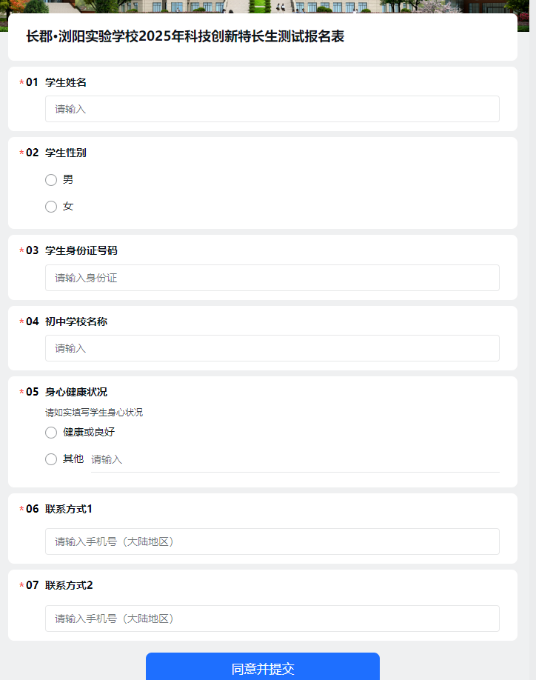This screenshot has width=536, height=680.
Task: Click the 01 学生姓名 question label
Action: [x=56, y=82]
